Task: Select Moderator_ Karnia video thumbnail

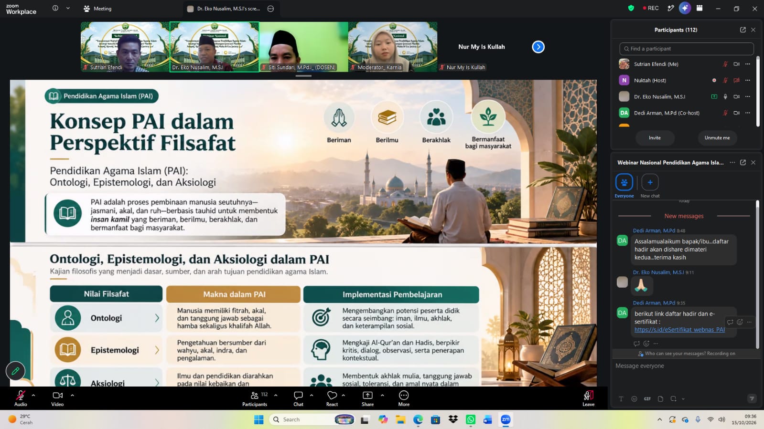Action: pyautogui.click(x=393, y=47)
